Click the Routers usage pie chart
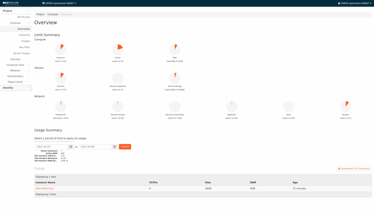Image resolution: width=374 pixels, height=210 pixels. pos(346,106)
